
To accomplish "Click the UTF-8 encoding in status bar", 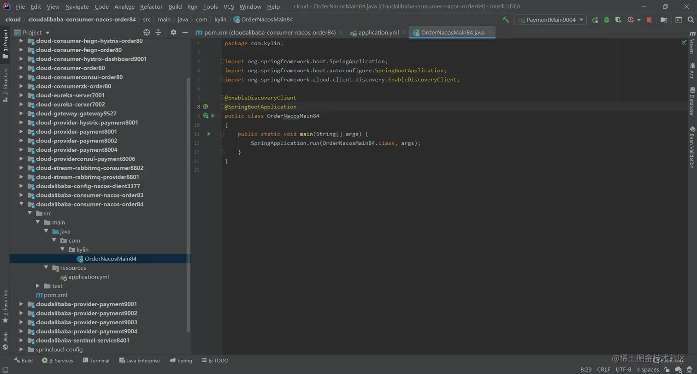I will [623, 369].
